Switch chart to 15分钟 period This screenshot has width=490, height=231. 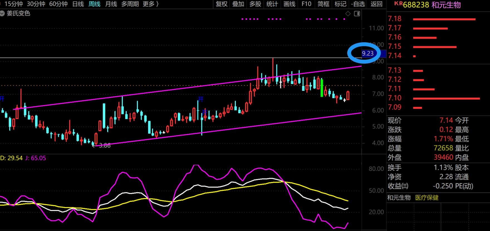coord(14,4)
